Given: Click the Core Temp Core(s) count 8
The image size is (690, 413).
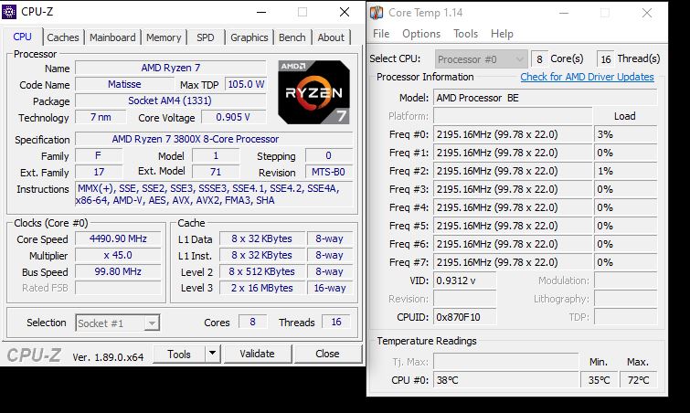Looking at the screenshot, I should [x=539, y=59].
